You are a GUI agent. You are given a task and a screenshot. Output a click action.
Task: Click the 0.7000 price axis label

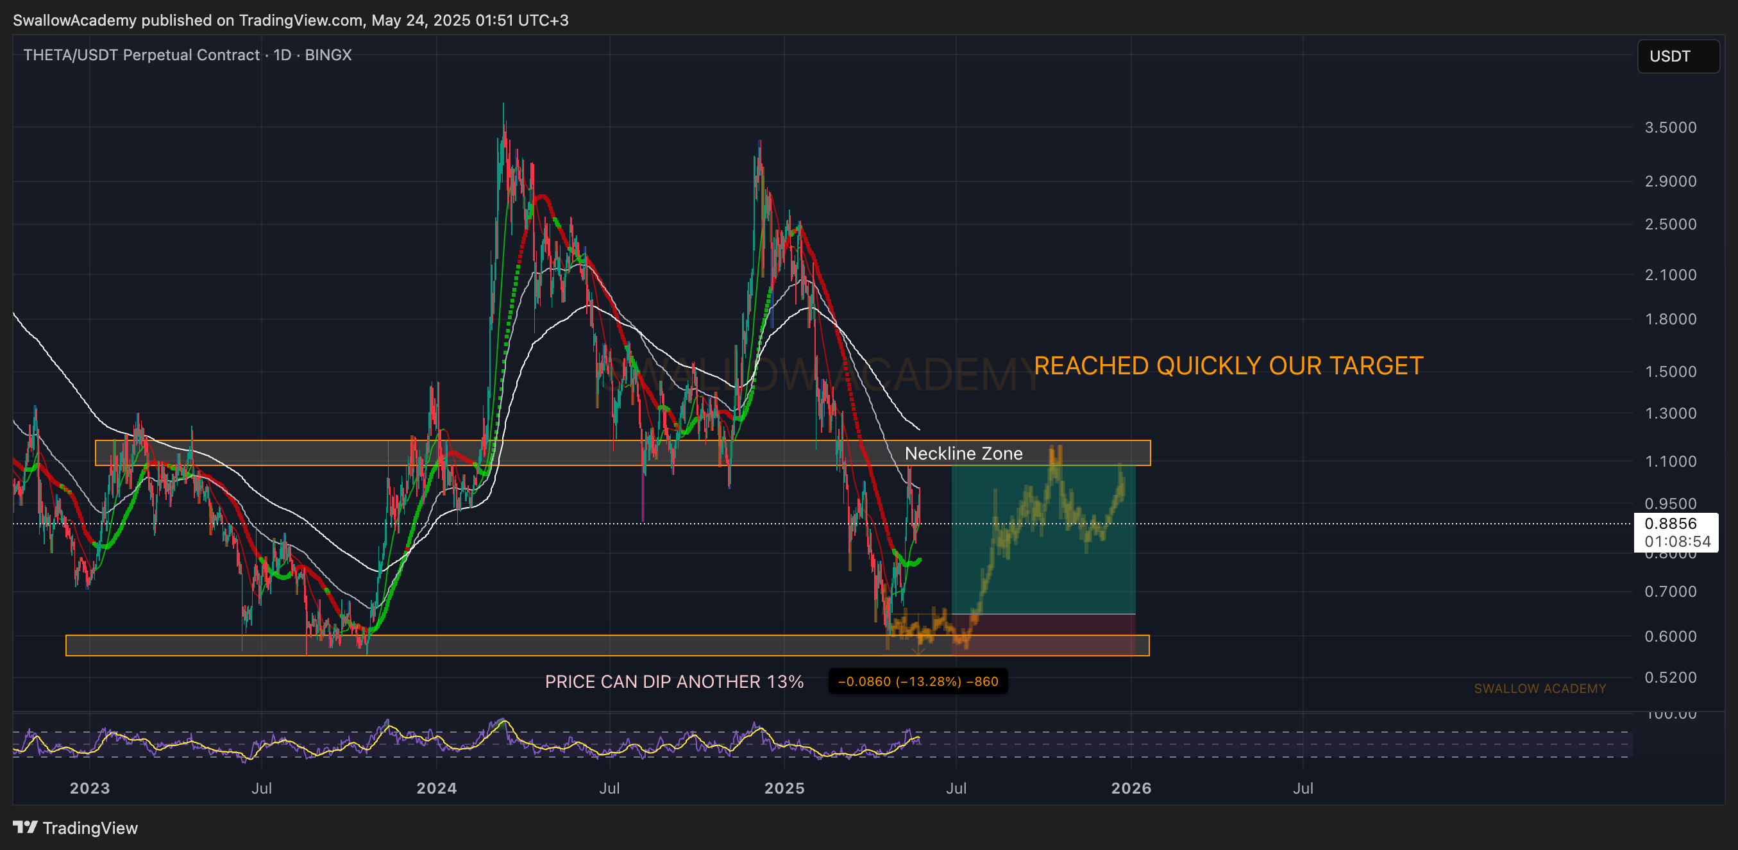click(1670, 592)
